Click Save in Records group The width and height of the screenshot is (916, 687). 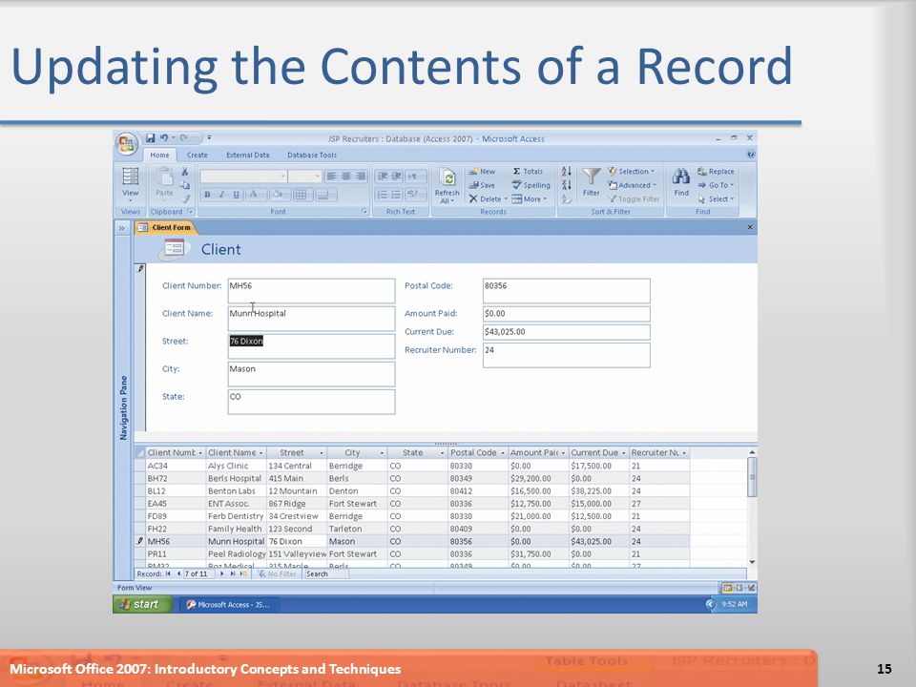point(482,185)
